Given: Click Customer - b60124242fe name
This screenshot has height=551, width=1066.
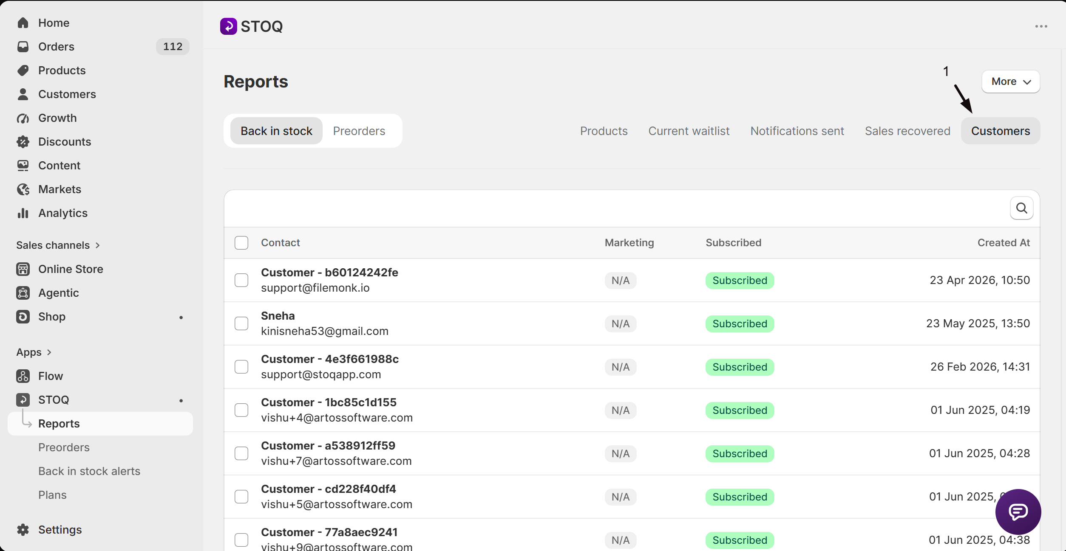Looking at the screenshot, I should coord(329,272).
